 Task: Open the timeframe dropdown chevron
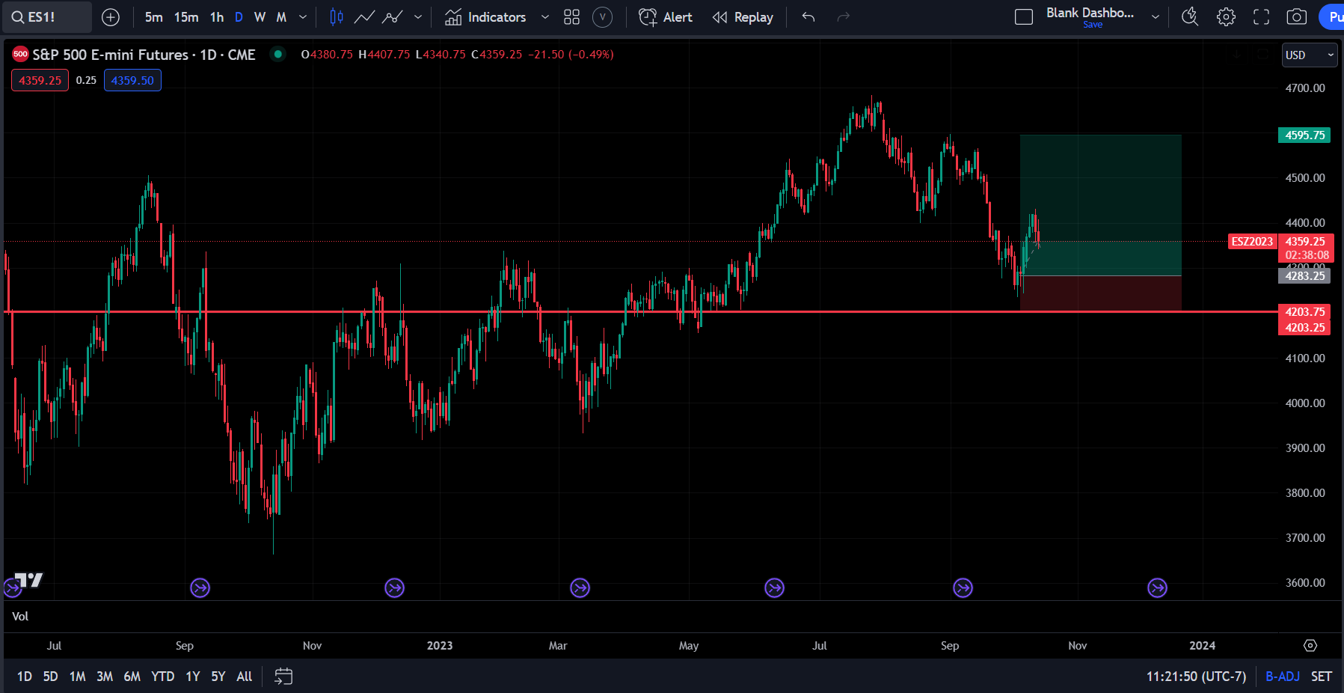302,16
